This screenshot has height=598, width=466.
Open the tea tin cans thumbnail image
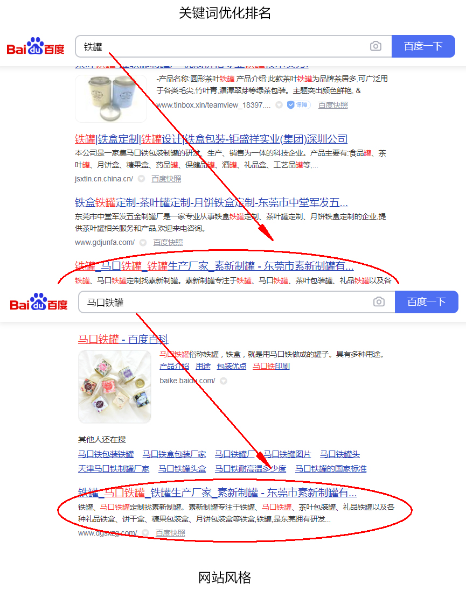(x=111, y=99)
